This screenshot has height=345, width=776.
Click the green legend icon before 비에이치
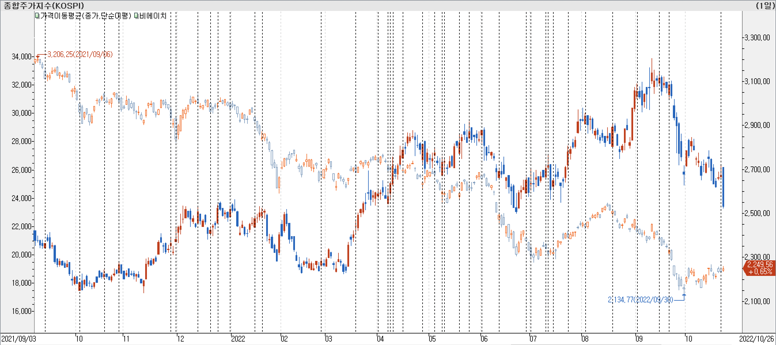coord(136,16)
